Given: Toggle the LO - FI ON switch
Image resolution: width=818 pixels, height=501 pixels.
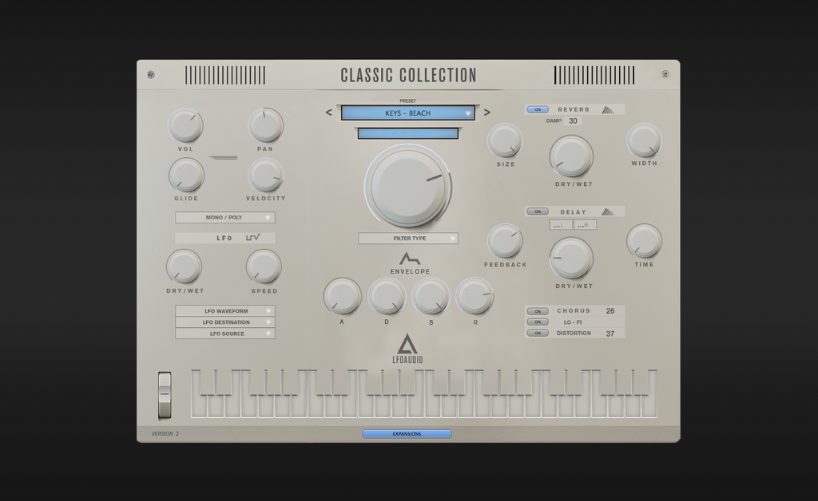Looking at the screenshot, I should pos(538,322).
